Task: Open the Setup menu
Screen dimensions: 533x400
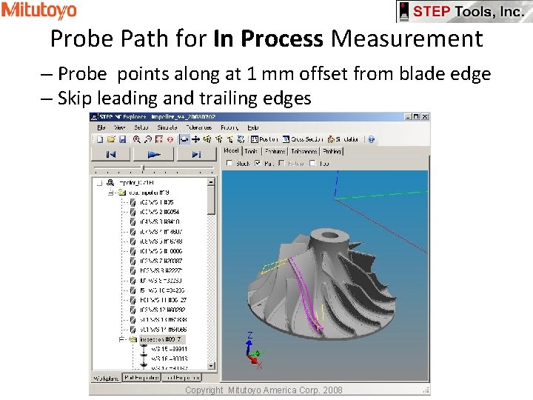Action: click(x=141, y=127)
